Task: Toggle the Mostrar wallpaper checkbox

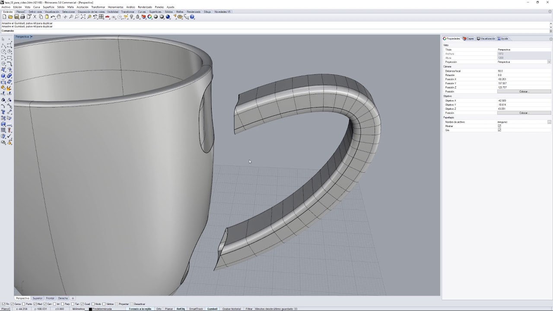Action: [499, 126]
